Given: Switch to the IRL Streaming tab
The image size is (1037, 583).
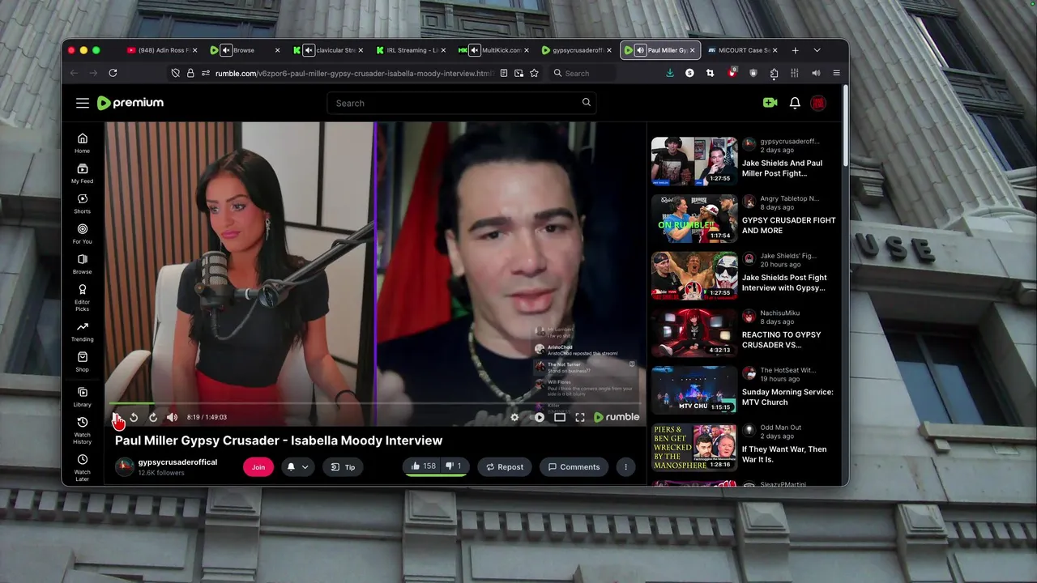Looking at the screenshot, I should click(x=410, y=50).
